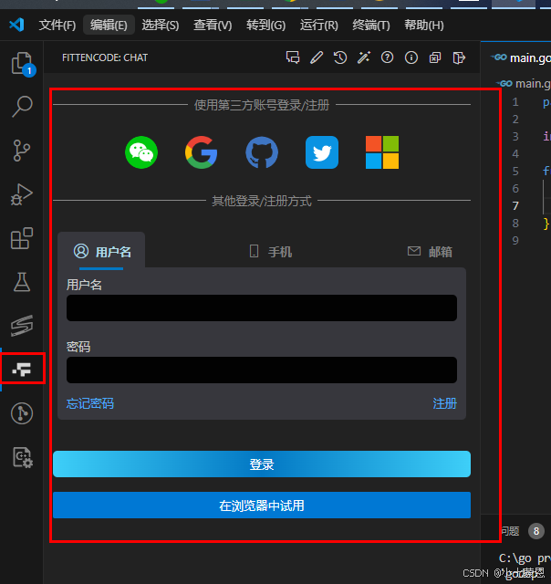The image size is (551, 584).
Task: Open the Source Control view
Action: click(x=22, y=151)
